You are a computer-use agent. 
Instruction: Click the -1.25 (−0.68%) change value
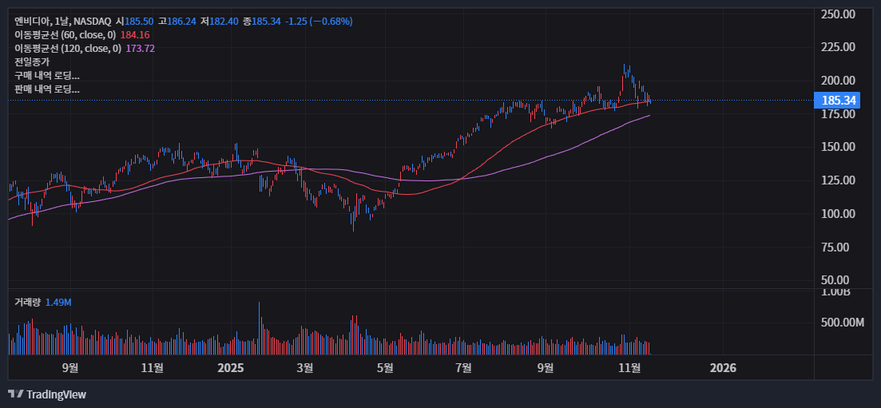click(x=319, y=21)
